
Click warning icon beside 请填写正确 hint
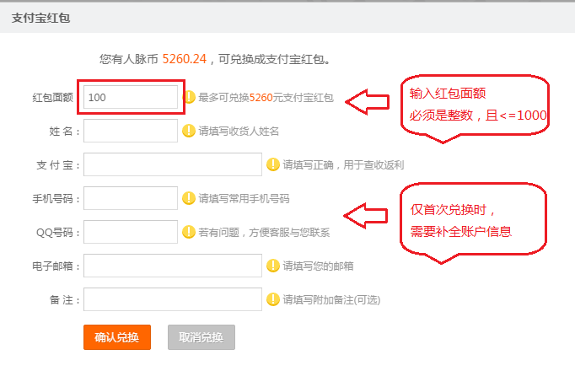click(x=273, y=164)
